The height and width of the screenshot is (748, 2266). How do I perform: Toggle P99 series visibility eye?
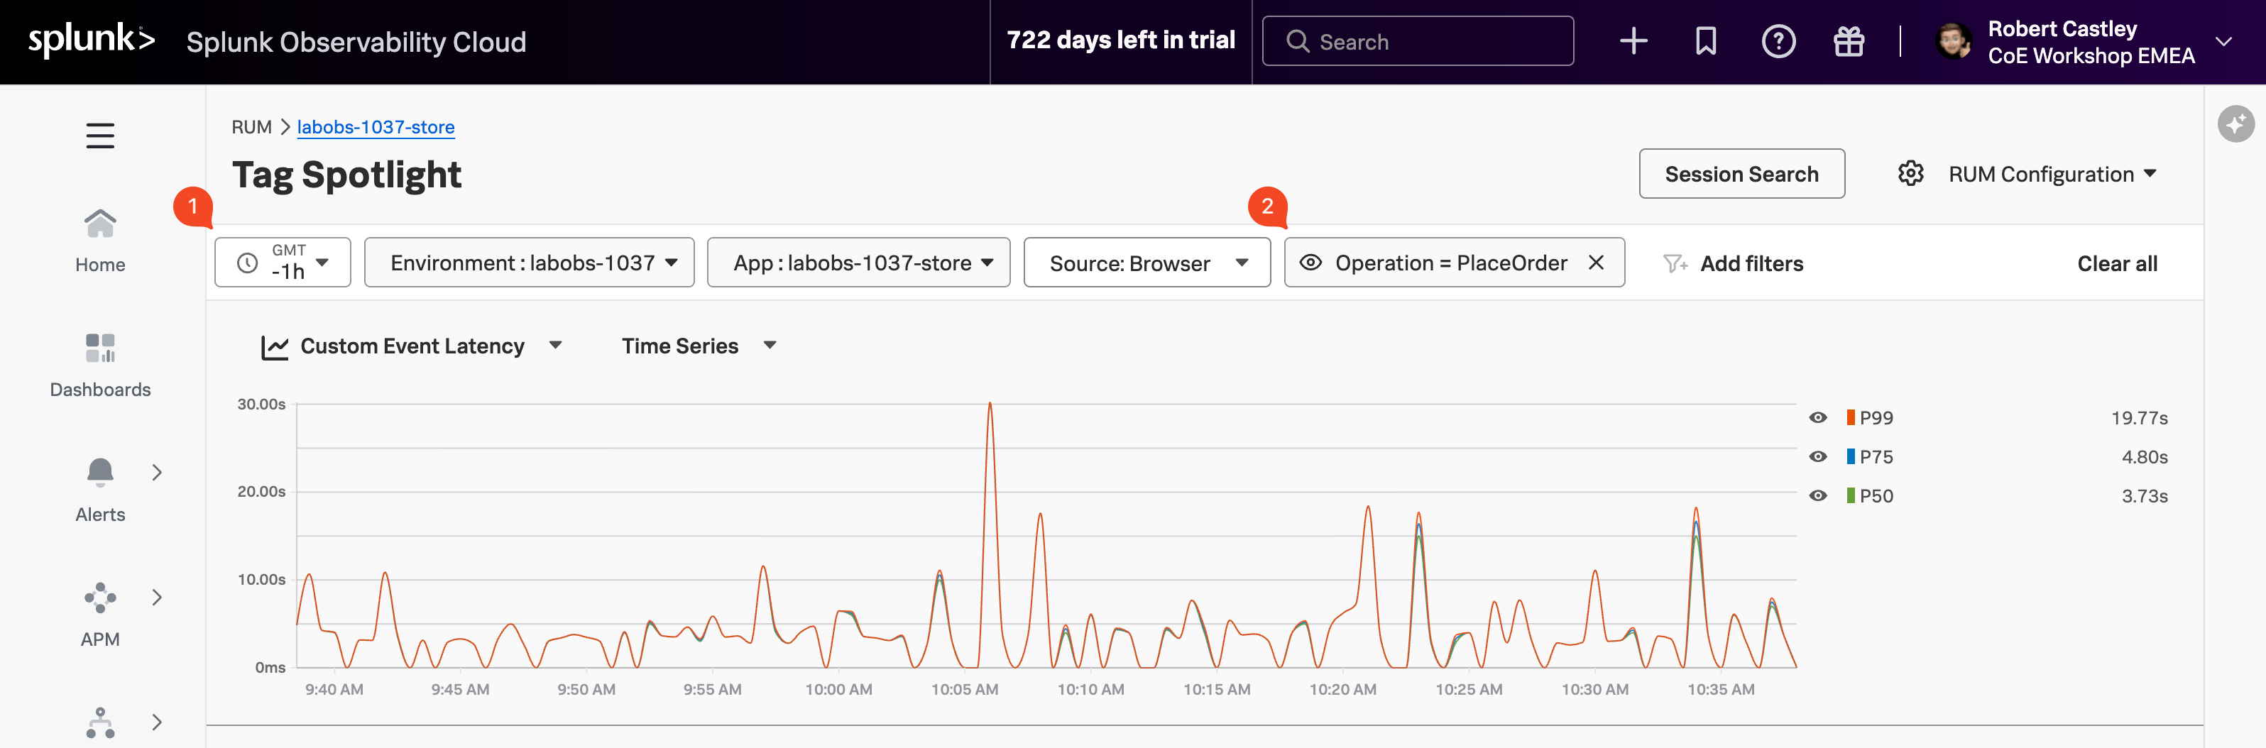[x=1817, y=417]
